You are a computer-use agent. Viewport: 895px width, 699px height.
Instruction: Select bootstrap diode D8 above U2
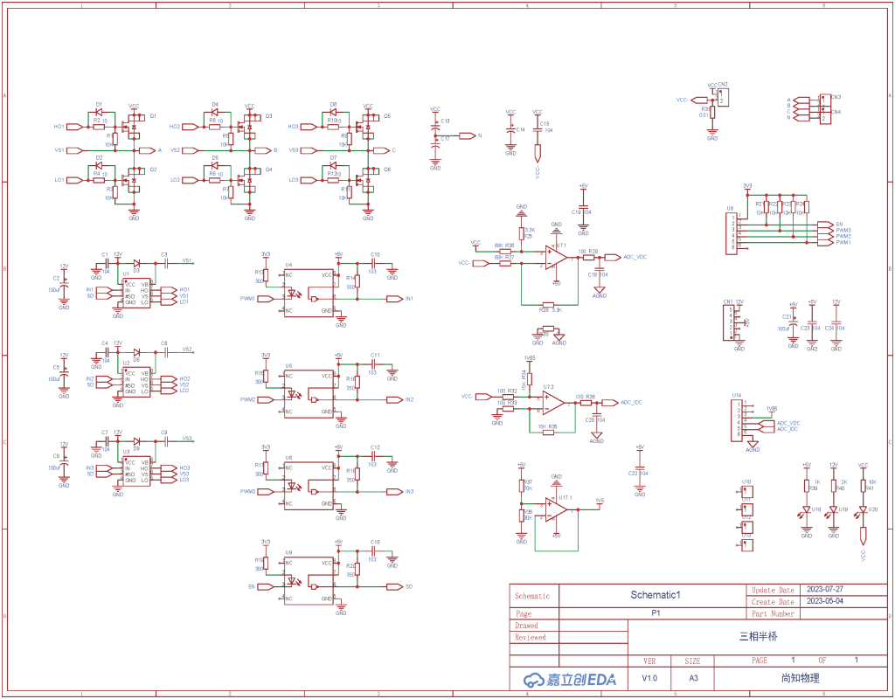tap(136, 352)
